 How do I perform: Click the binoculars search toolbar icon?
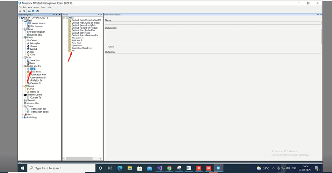[x=37, y=11]
